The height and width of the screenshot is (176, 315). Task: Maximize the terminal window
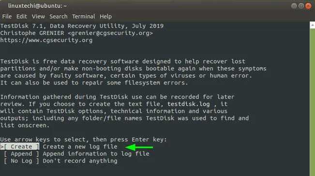click(301, 6)
